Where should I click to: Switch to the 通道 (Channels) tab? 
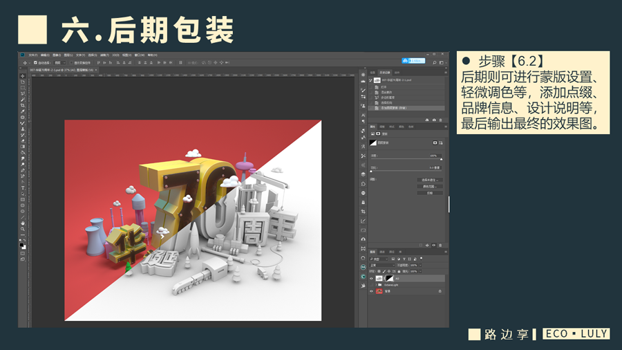click(x=382, y=252)
